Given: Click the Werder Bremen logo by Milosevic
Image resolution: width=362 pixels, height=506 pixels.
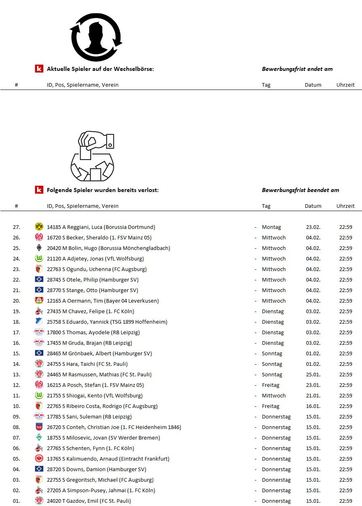Looking at the screenshot, I should 39,438.
